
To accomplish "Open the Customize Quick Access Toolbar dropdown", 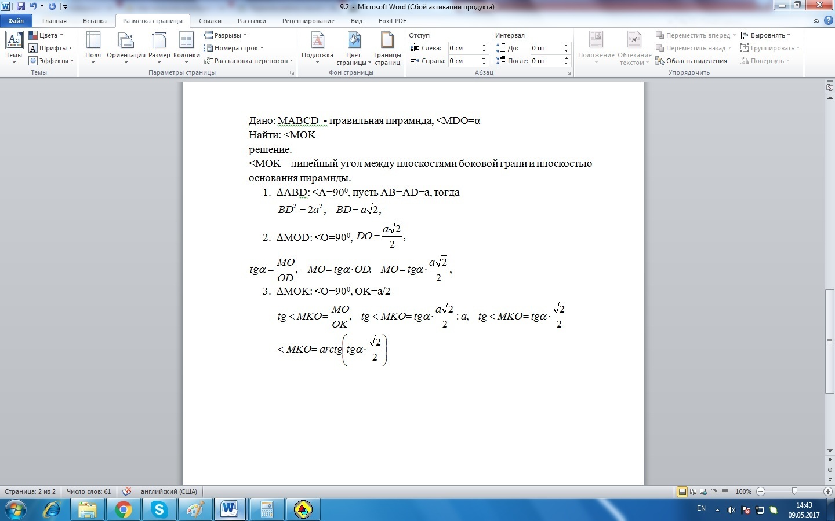I will coord(65,7).
